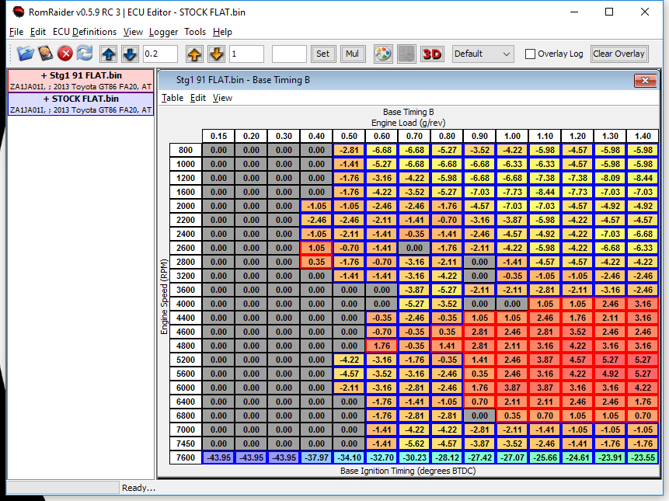669x501 pixels.
Task: Click the orange coarse increment up arrow
Action: (194, 54)
